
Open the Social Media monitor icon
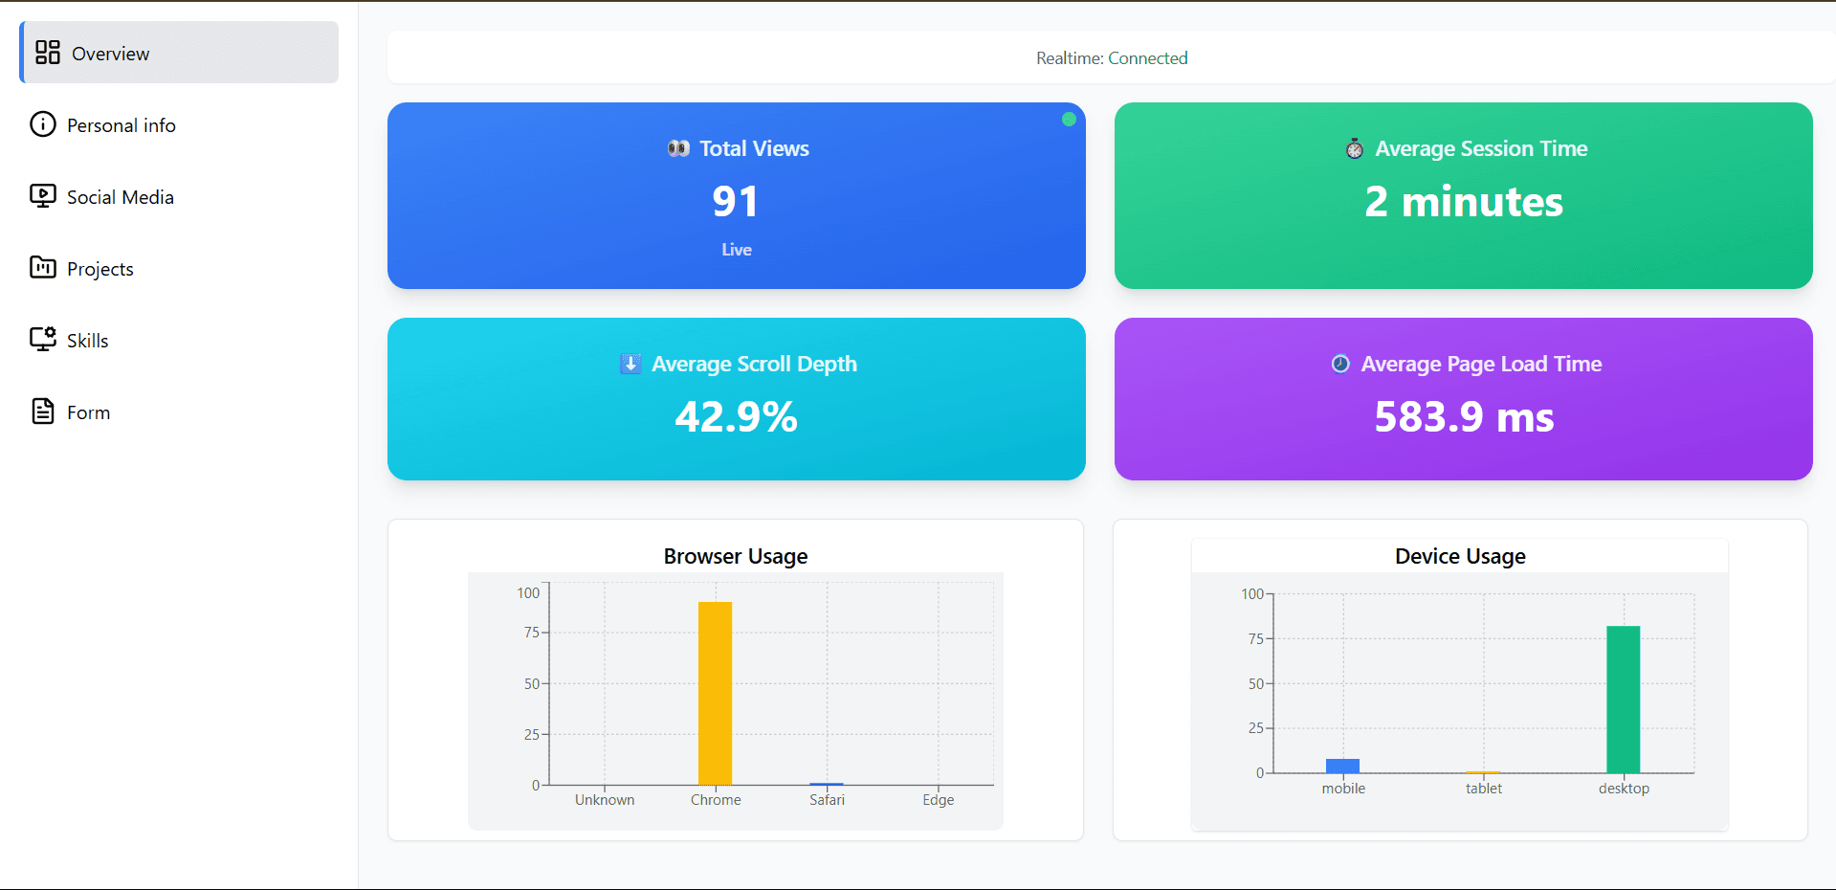click(42, 196)
